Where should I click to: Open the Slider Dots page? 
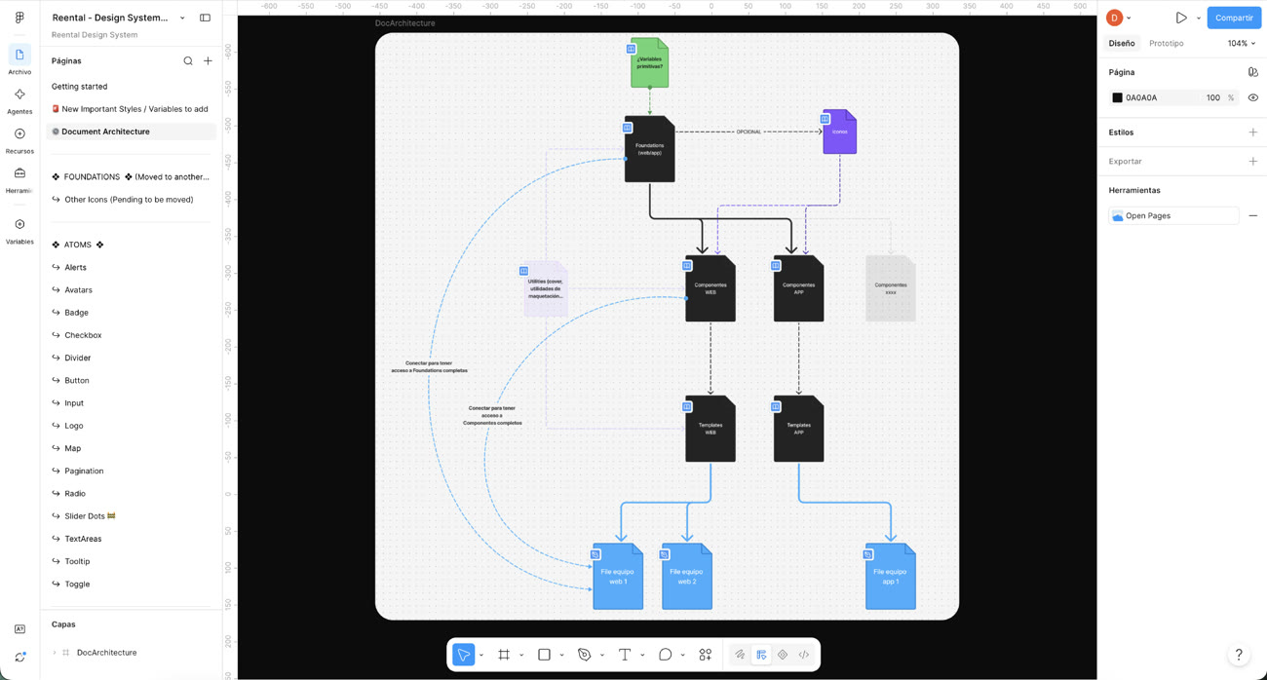coord(131,516)
